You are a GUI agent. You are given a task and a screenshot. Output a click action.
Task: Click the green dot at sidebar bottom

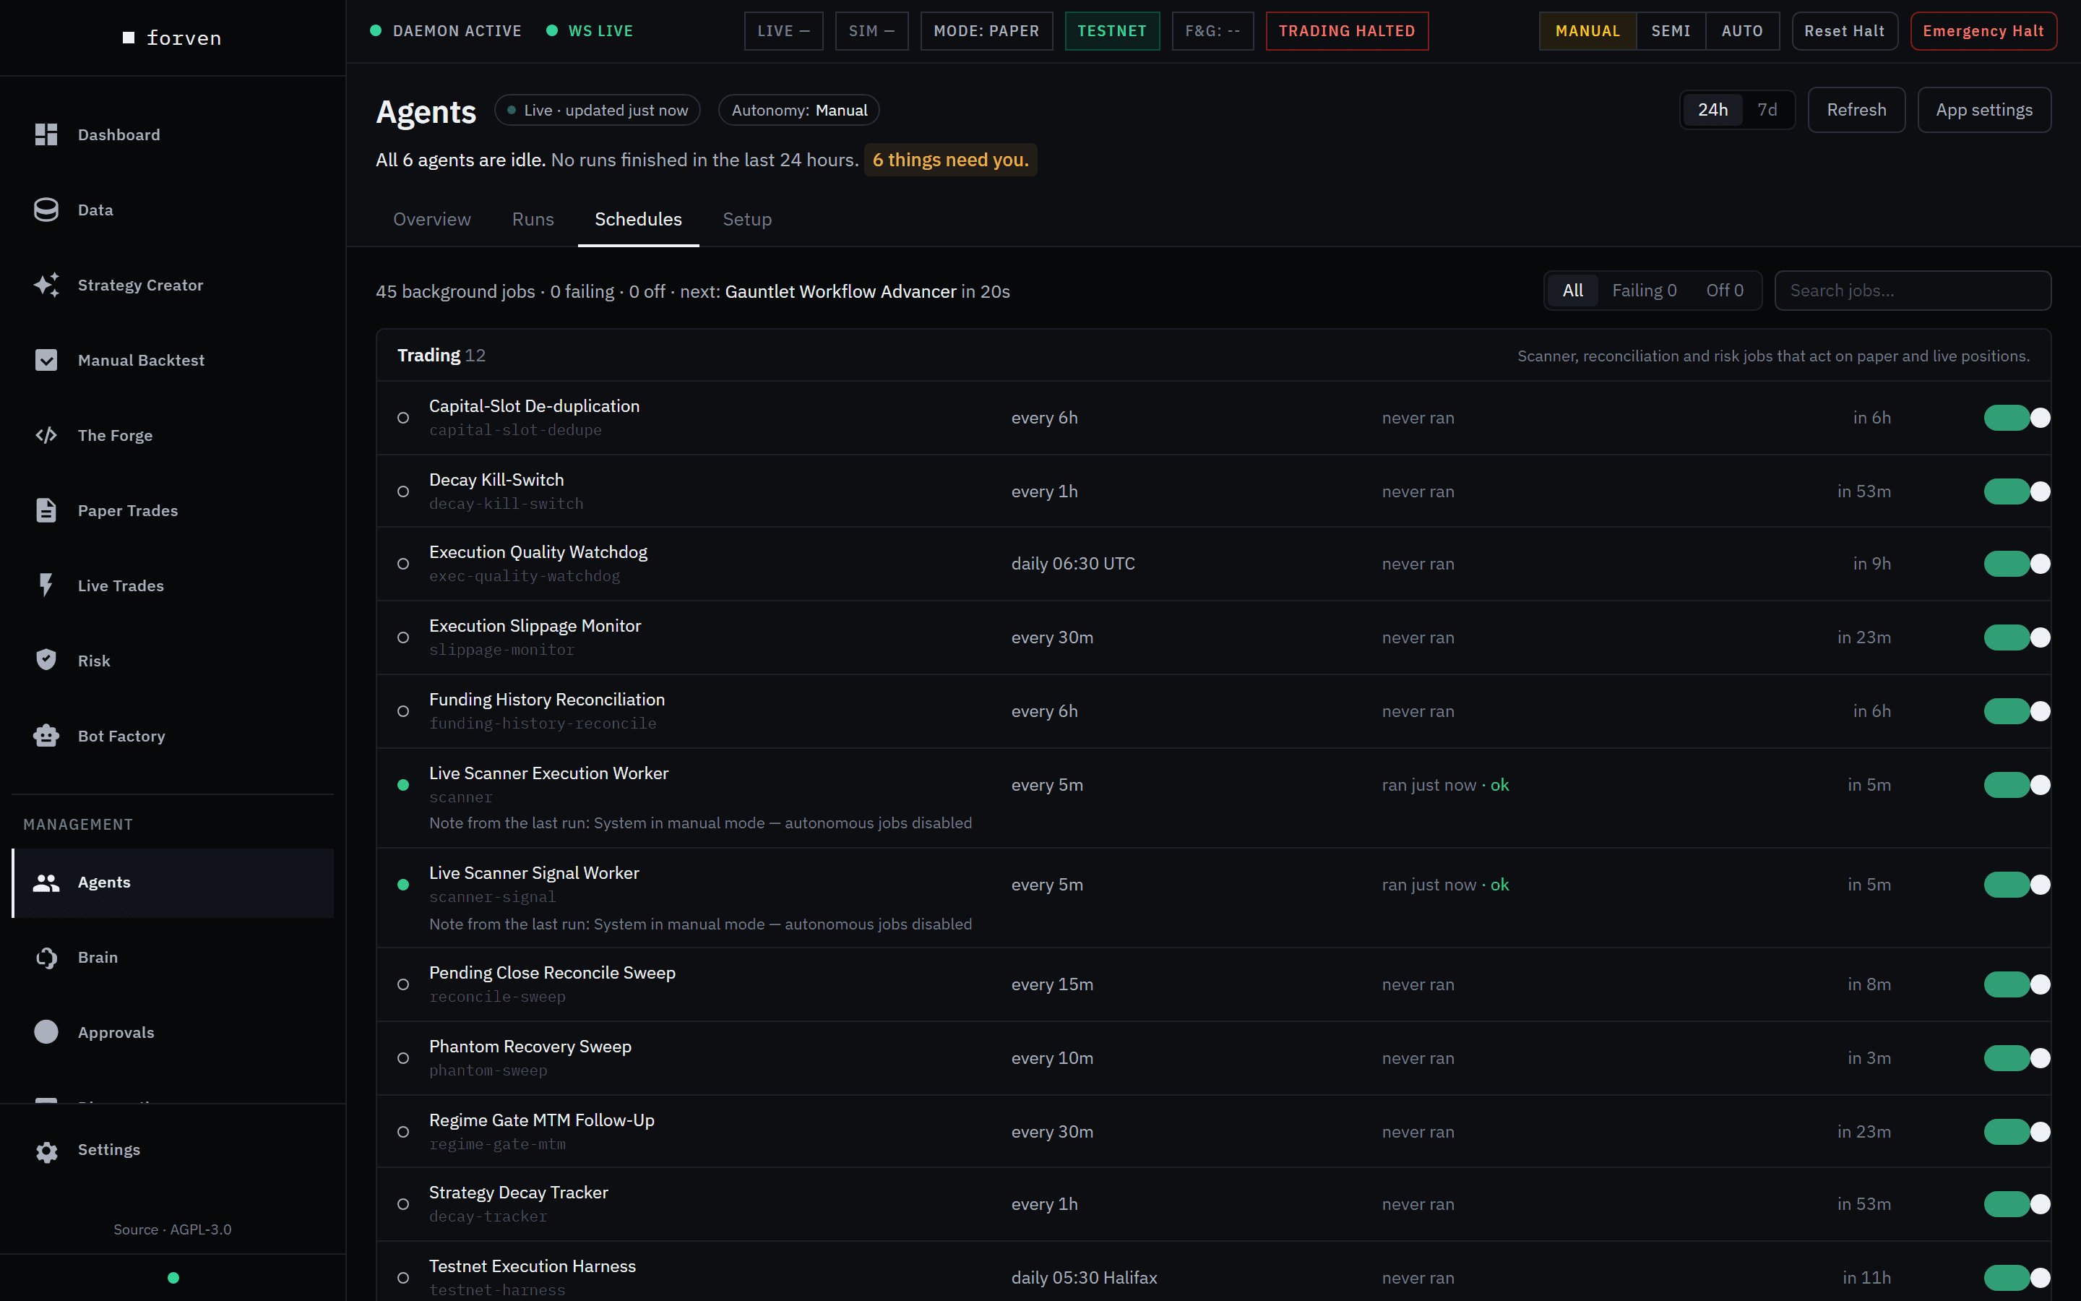coord(173,1278)
